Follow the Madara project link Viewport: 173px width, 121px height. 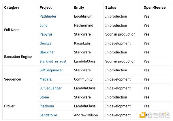46,79
